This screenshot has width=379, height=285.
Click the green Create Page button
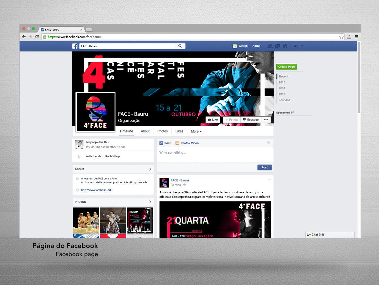tap(287, 67)
